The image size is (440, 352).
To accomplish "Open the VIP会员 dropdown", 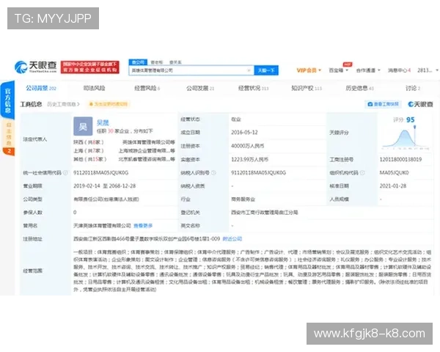I will pos(309,70).
